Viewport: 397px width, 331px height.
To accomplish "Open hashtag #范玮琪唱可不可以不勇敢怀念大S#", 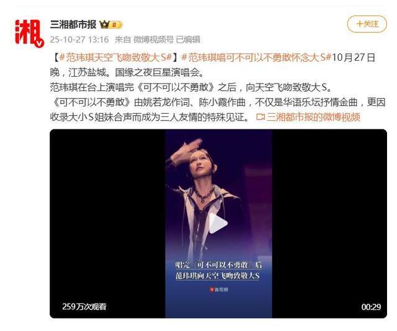I will click(x=256, y=58).
